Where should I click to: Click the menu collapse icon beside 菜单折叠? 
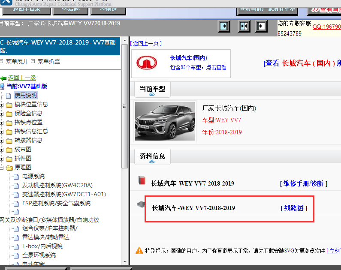(x=33, y=61)
